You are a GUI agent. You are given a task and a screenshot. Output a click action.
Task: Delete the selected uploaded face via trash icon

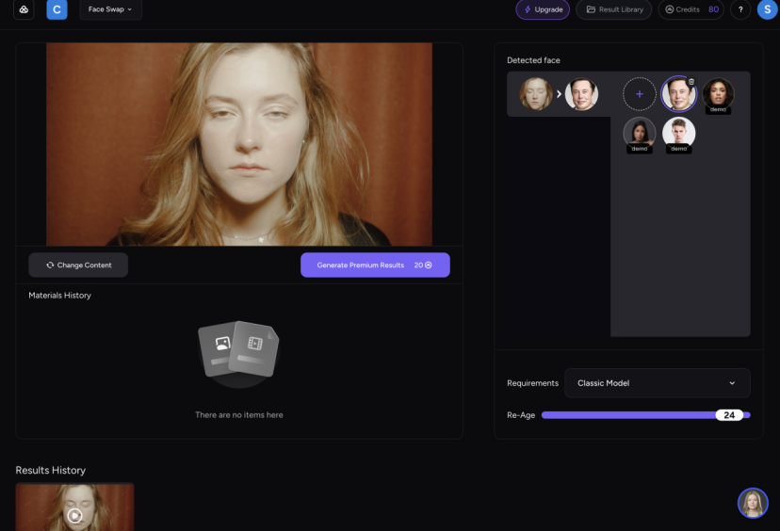[x=691, y=82]
